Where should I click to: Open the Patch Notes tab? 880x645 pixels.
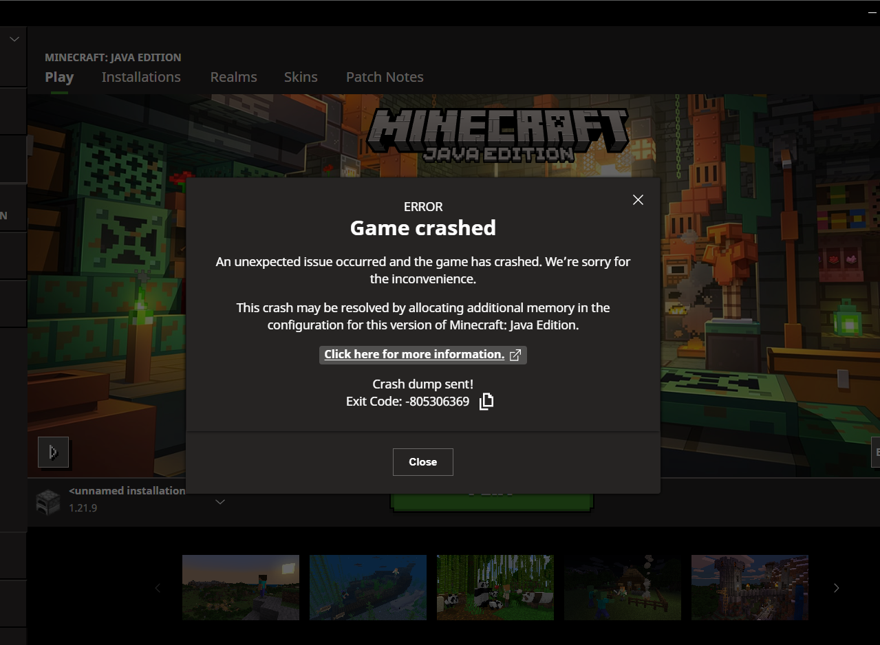(x=385, y=77)
